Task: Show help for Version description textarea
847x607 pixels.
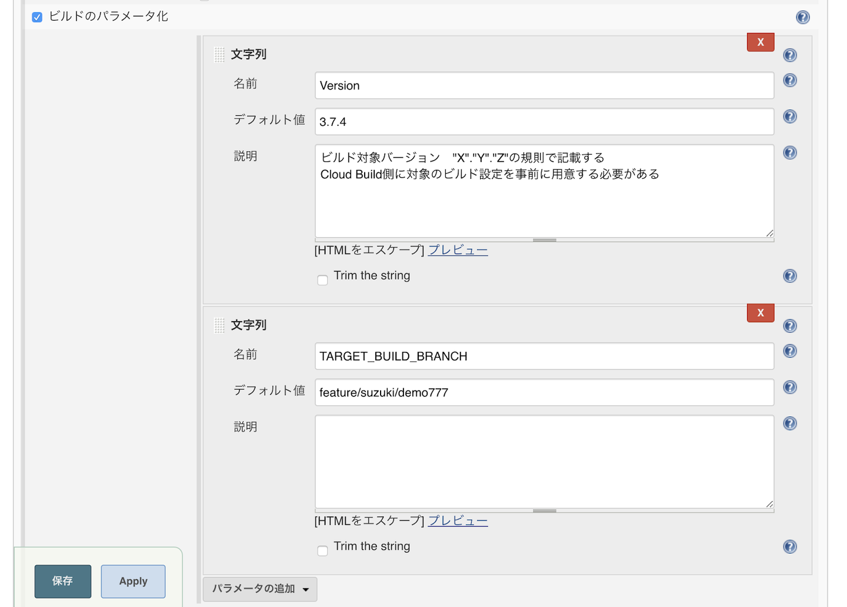Action: pyautogui.click(x=790, y=153)
